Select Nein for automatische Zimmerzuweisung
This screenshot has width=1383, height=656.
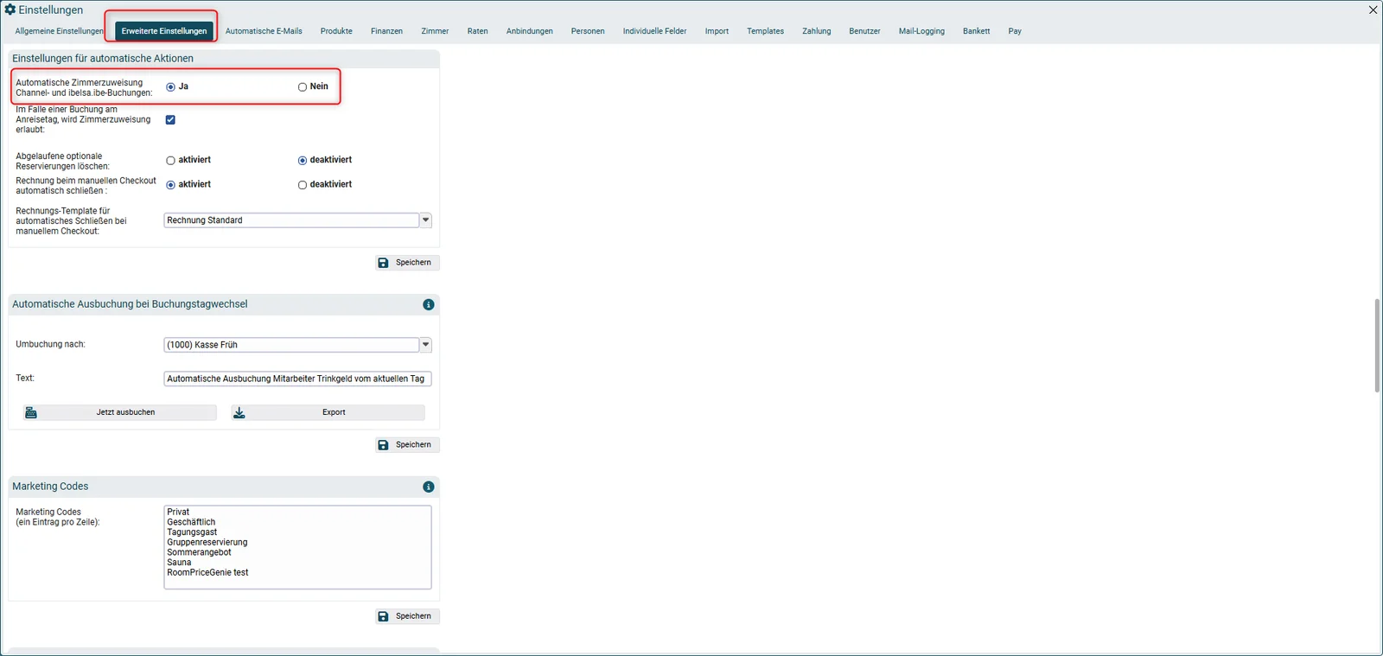303,87
